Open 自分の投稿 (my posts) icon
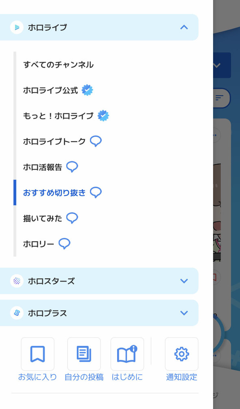The width and height of the screenshot is (240, 409). point(83,354)
